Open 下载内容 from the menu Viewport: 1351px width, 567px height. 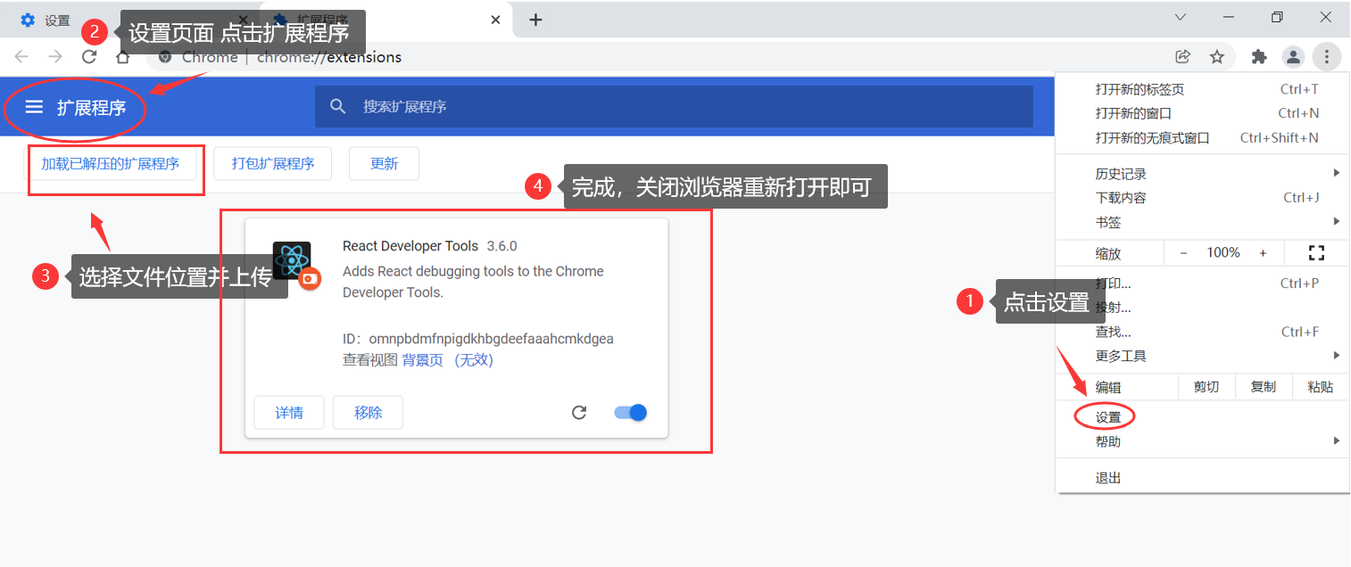(x=1202, y=198)
